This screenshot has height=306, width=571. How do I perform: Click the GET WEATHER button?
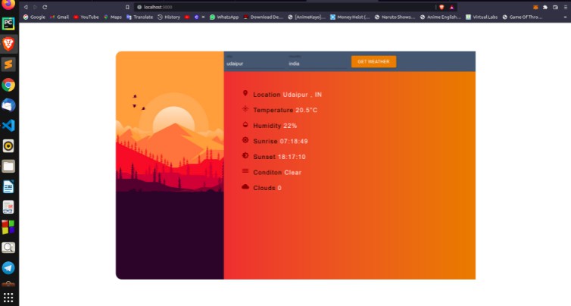pos(373,62)
